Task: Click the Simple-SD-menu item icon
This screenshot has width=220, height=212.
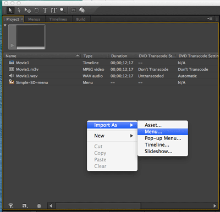Action: pos(12,82)
